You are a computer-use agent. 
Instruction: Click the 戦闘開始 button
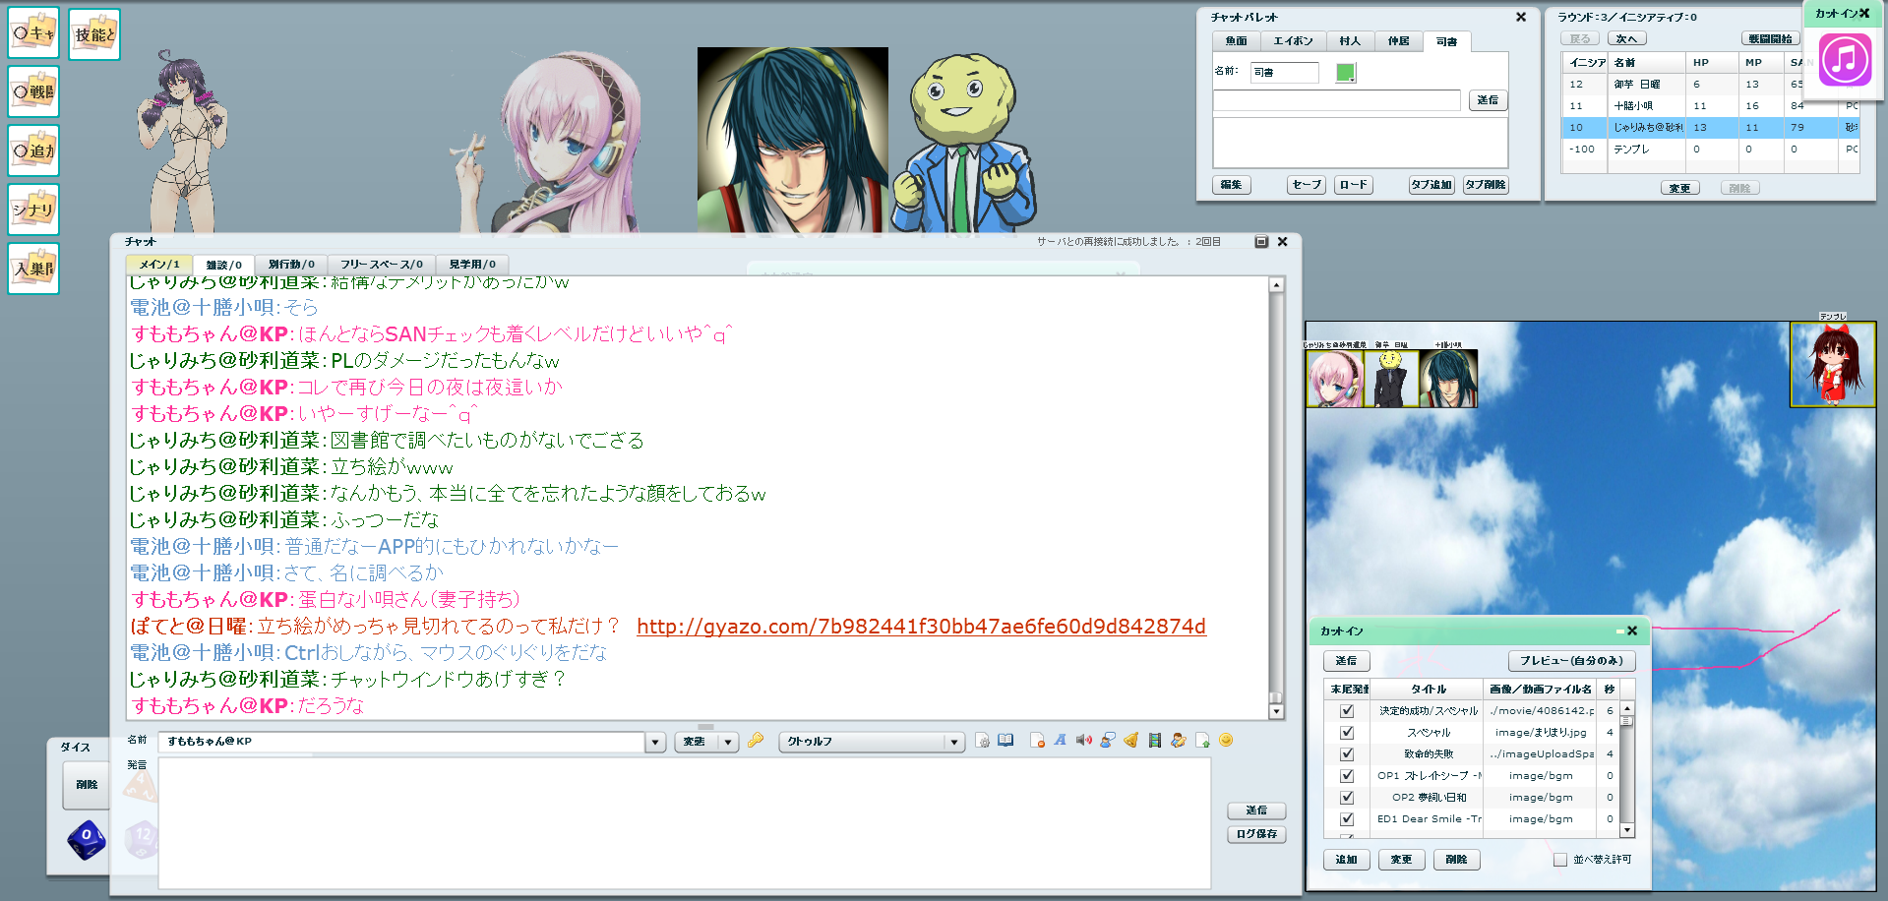[x=1770, y=39]
